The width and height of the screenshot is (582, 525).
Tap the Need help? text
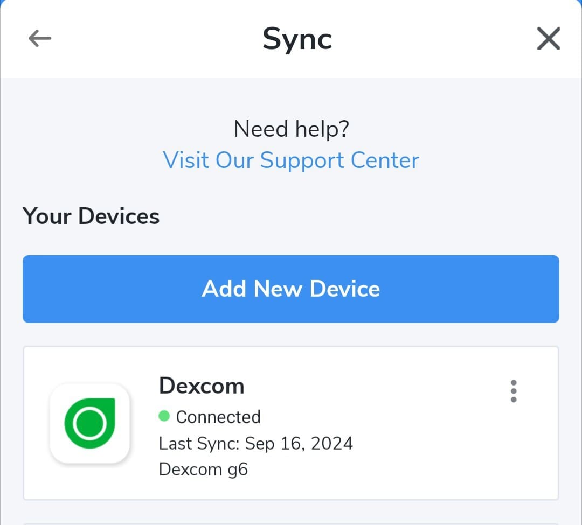pos(292,128)
